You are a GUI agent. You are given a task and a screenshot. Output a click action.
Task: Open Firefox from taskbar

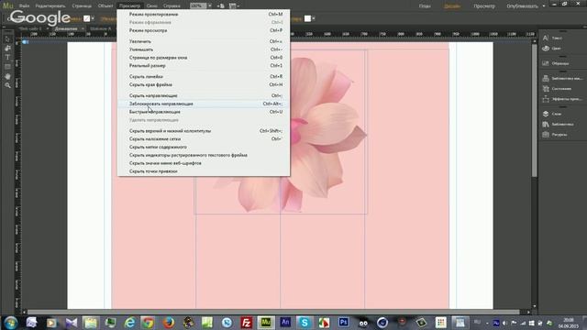(x=168, y=323)
